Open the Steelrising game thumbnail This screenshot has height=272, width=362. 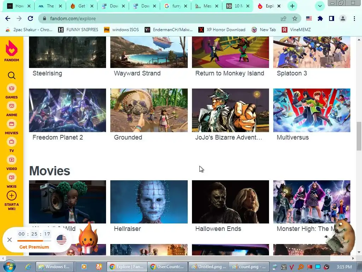click(68, 52)
